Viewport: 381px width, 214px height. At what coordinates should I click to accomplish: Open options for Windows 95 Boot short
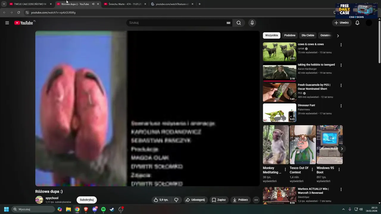339,169
